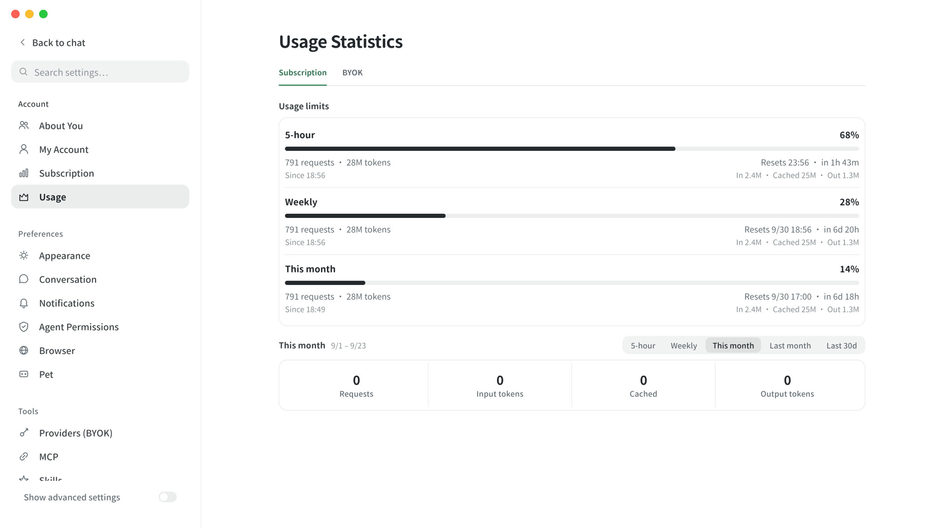Screen dimensions: 943x528
Task: Open My Account via its person icon
Action: tap(24, 149)
